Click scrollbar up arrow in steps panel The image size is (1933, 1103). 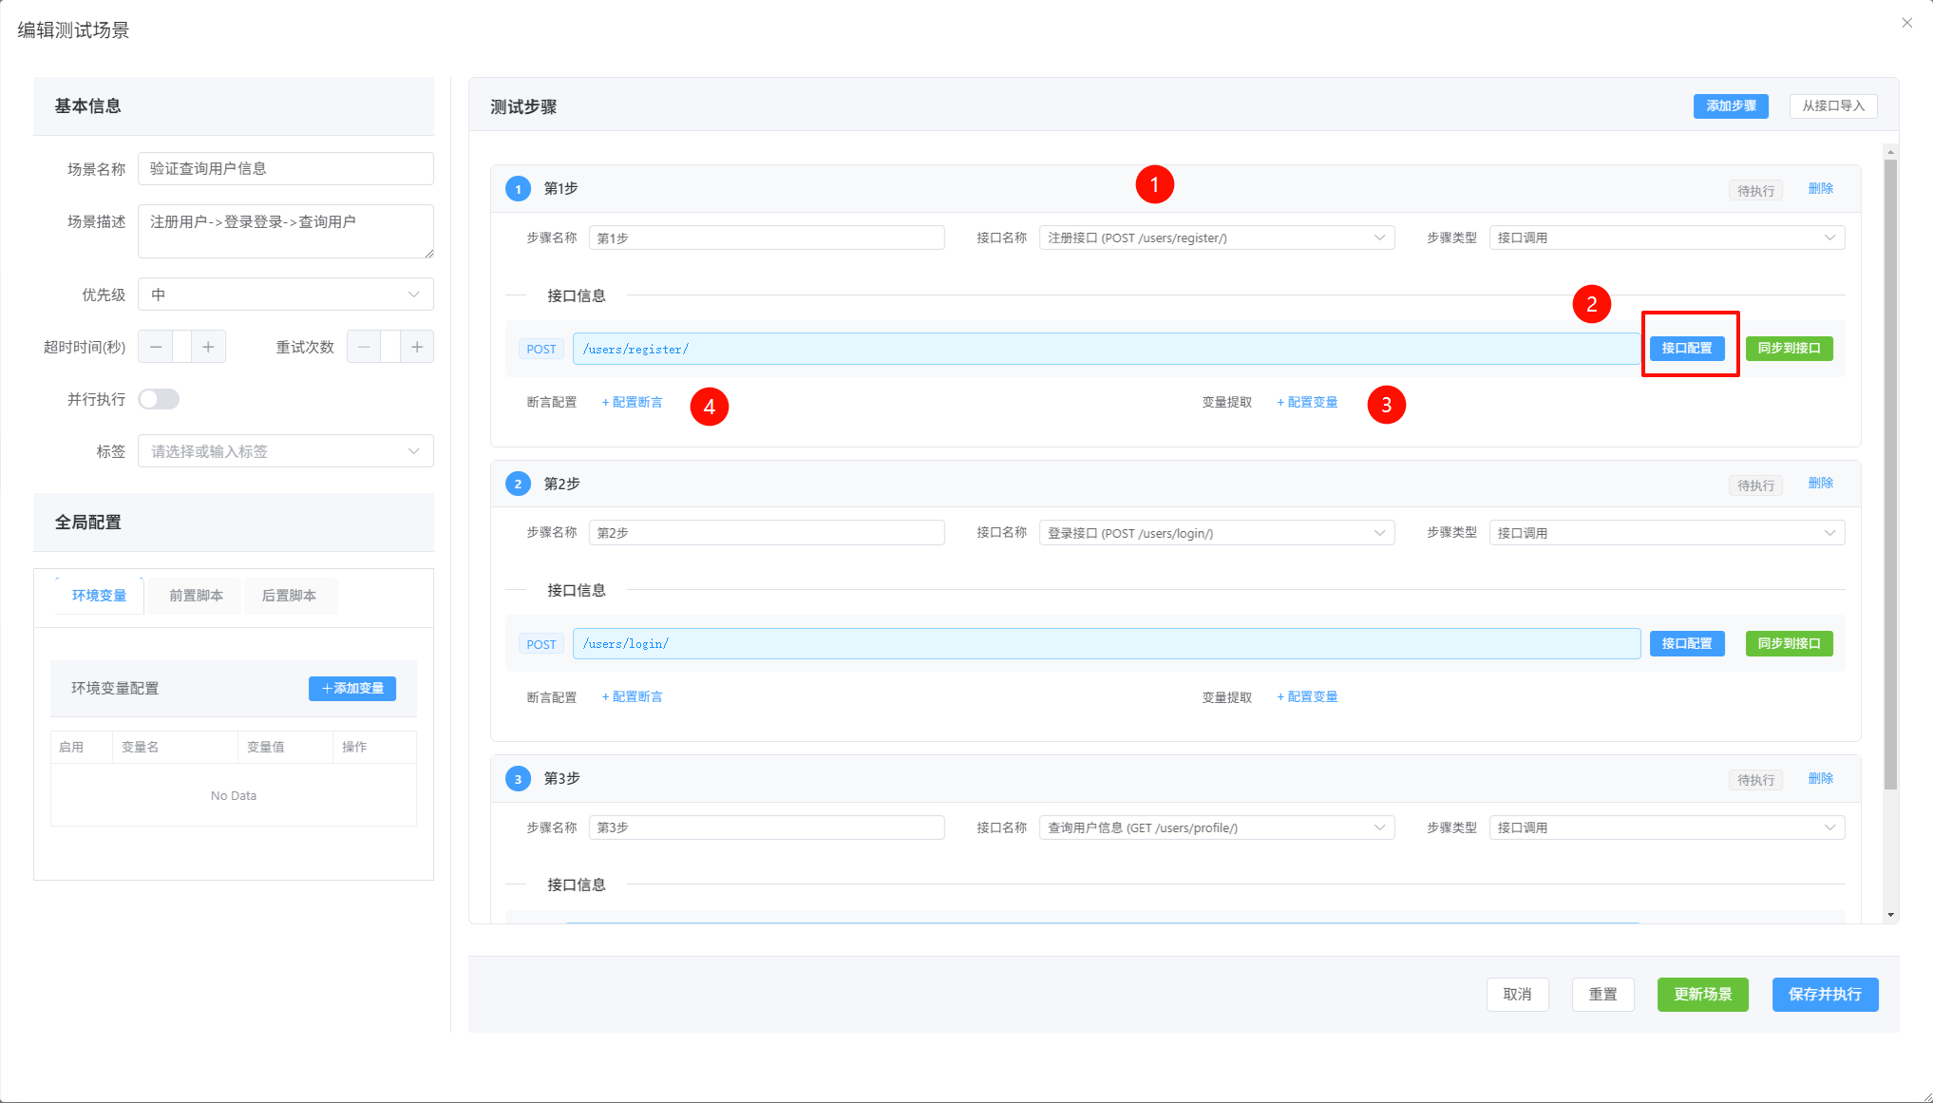(x=1890, y=152)
